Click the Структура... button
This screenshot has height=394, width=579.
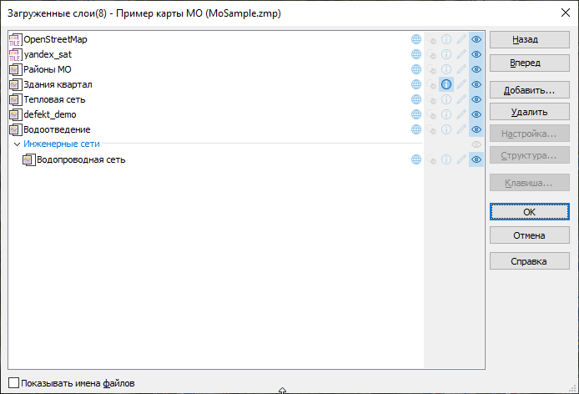(530, 155)
